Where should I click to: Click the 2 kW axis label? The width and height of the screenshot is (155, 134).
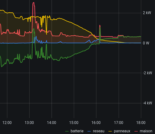[x=147, y=13]
